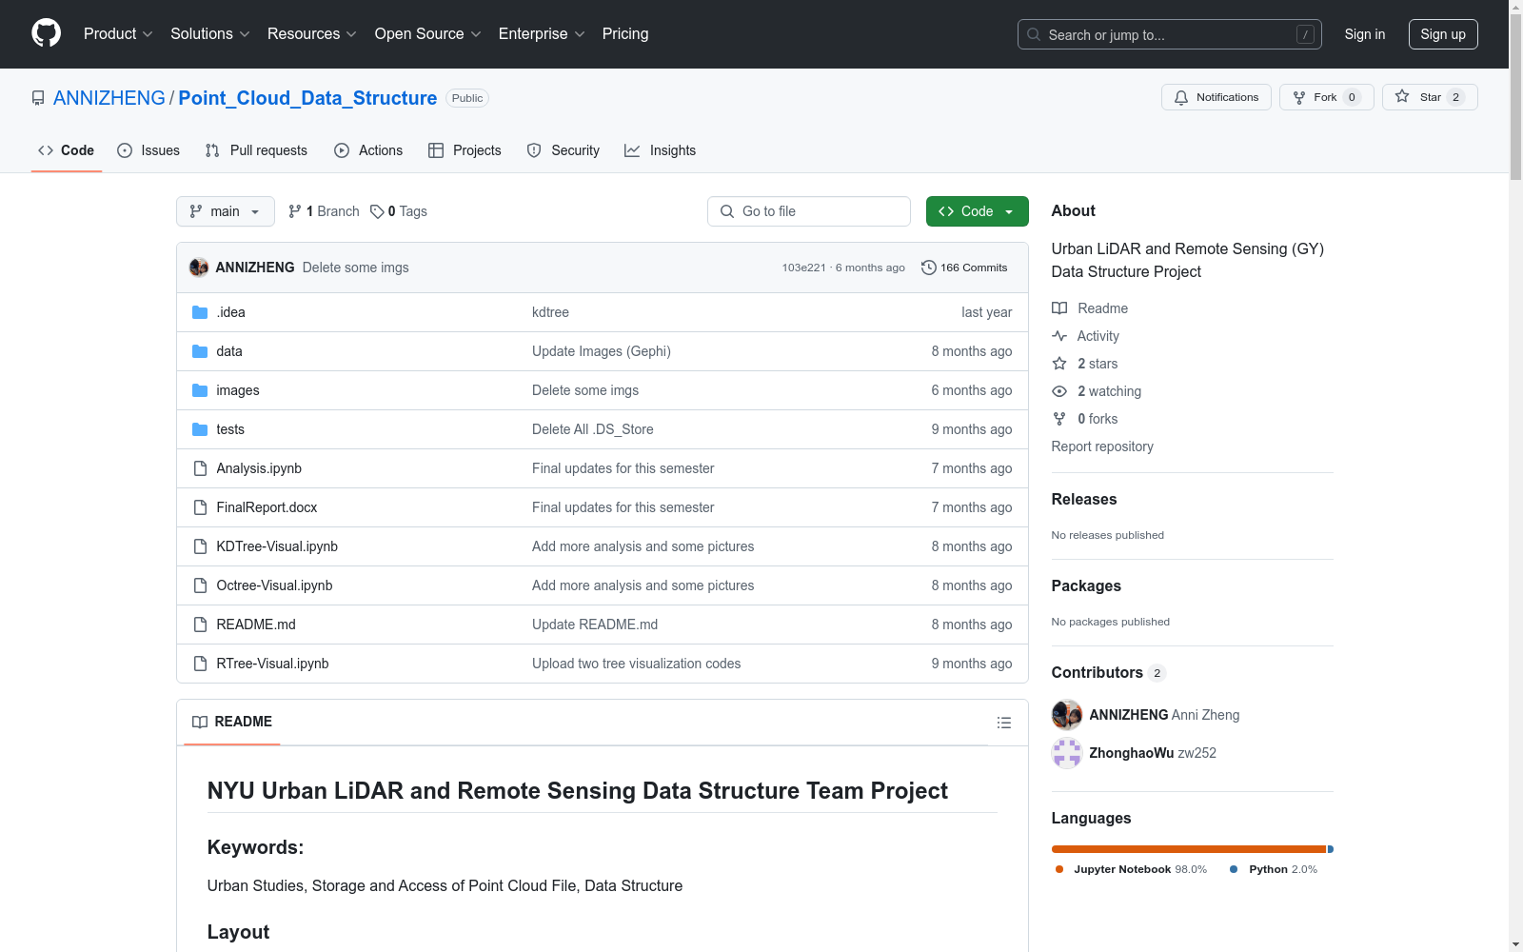Image resolution: width=1523 pixels, height=952 pixels.
Task: Switch to the Issues tab
Action: [148, 150]
